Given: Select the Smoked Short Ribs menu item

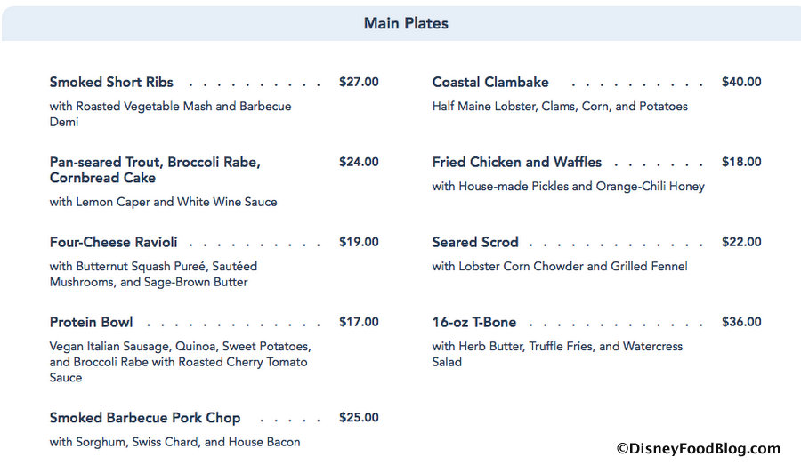Looking at the screenshot, I should pyautogui.click(x=111, y=82).
